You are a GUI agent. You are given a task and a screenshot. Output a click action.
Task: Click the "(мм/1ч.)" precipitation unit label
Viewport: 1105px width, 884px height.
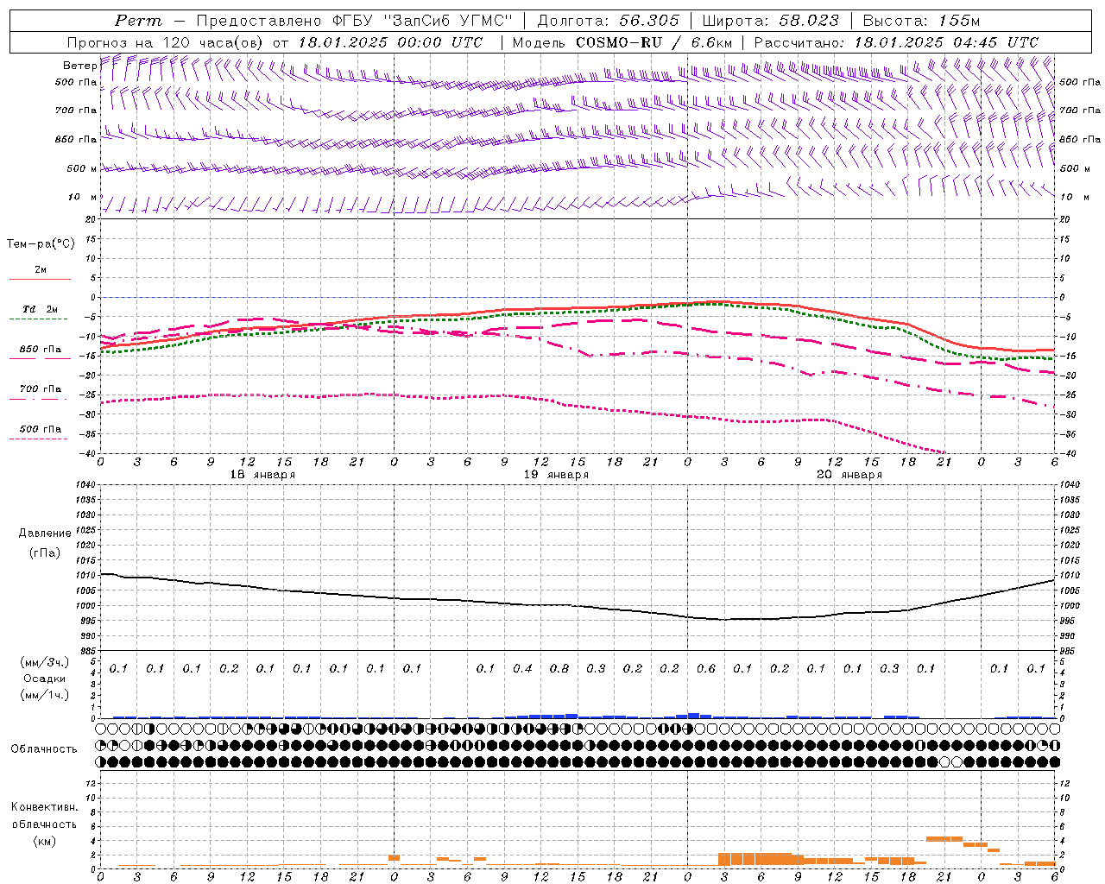(45, 695)
